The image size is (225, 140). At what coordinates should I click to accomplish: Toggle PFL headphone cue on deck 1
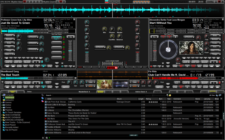[x=57, y=63]
